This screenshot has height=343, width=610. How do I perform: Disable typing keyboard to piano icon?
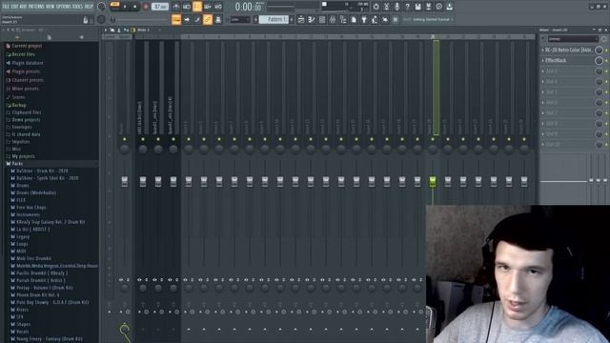coord(176,19)
